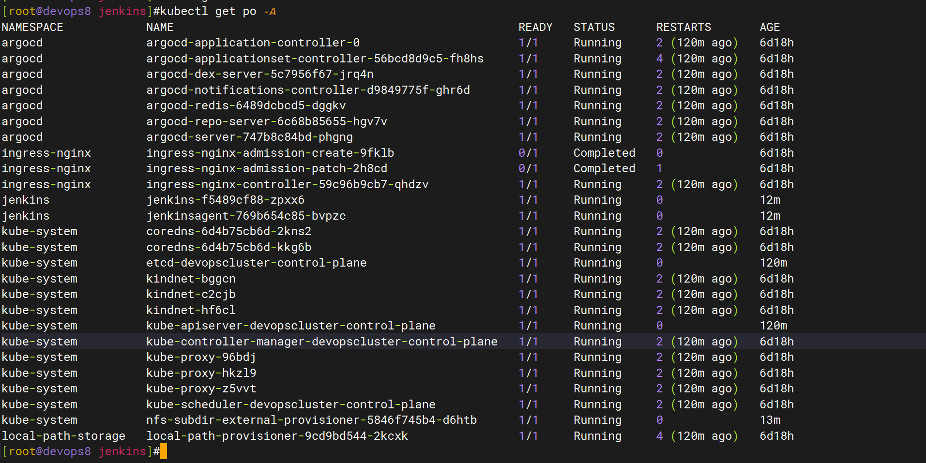Click pod argocd-notifications-controller-d9849775f-ghr6d
The image size is (926, 463).
point(308,90)
